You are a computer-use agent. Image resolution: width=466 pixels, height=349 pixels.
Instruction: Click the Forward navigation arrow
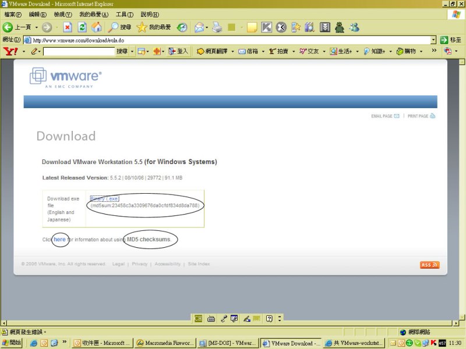click(x=47, y=27)
